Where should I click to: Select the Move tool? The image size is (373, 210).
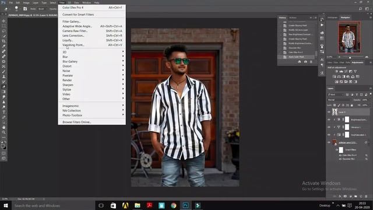point(3,21)
